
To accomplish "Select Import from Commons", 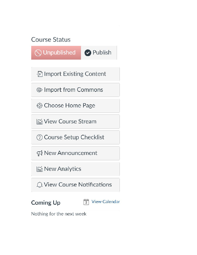I will coord(75,90).
